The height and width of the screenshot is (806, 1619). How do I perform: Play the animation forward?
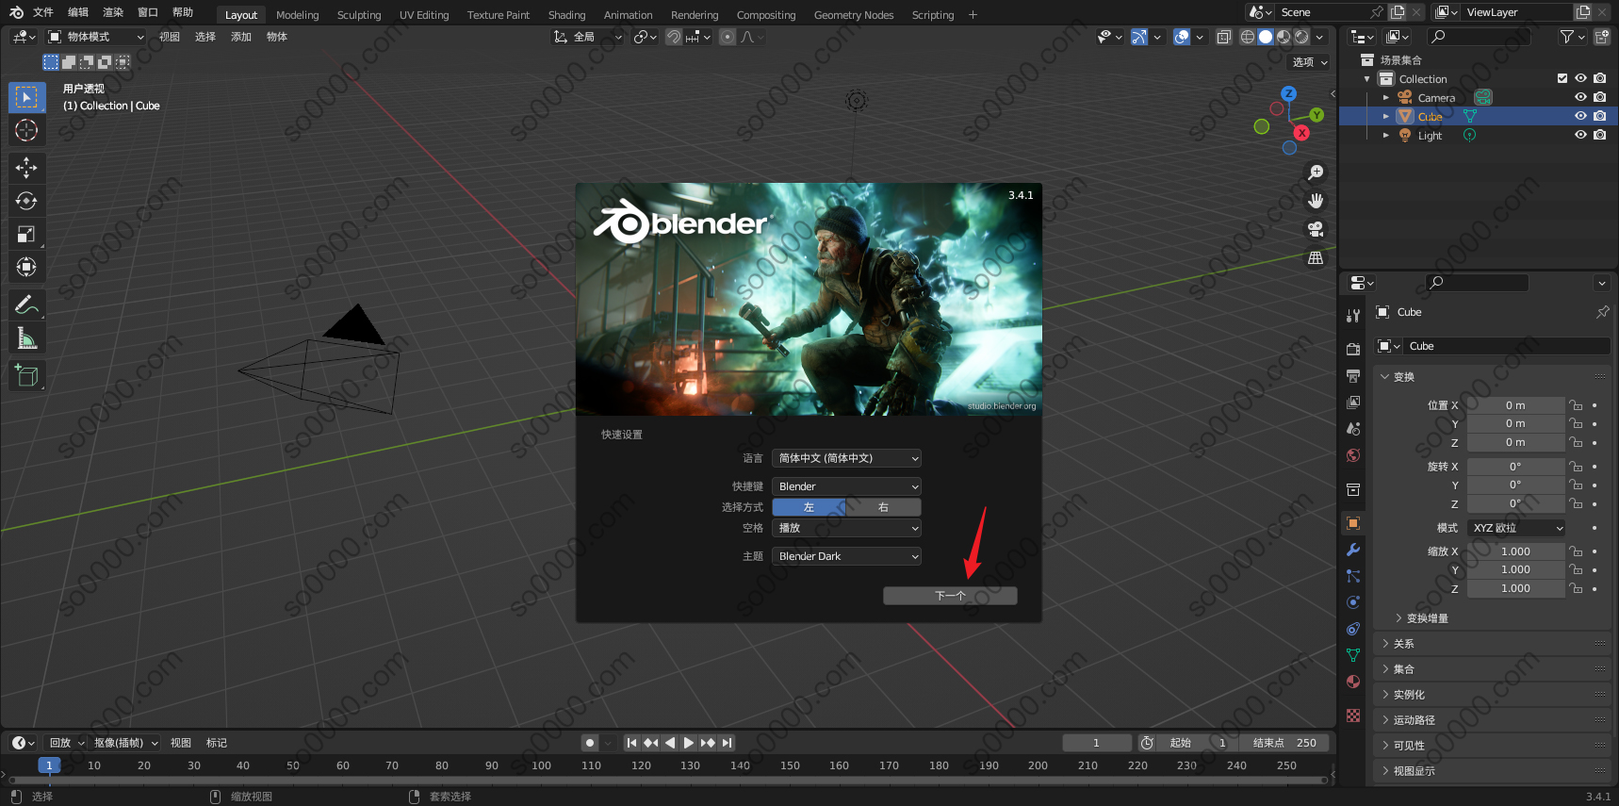point(689,743)
